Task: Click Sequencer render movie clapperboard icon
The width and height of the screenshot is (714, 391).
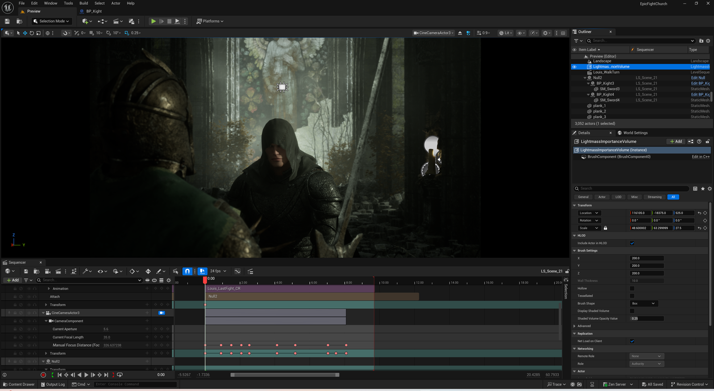Action: click(58, 271)
